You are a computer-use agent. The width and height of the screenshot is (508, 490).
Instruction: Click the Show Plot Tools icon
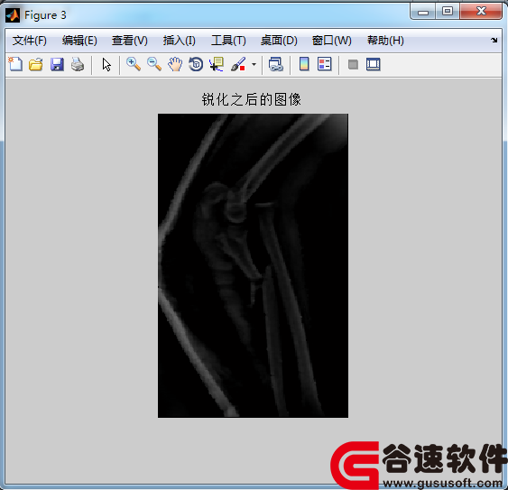point(374,64)
